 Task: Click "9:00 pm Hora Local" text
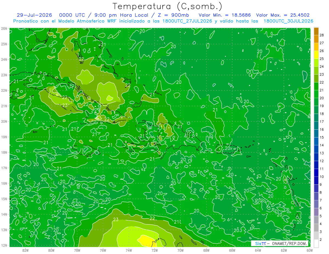[121, 15]
